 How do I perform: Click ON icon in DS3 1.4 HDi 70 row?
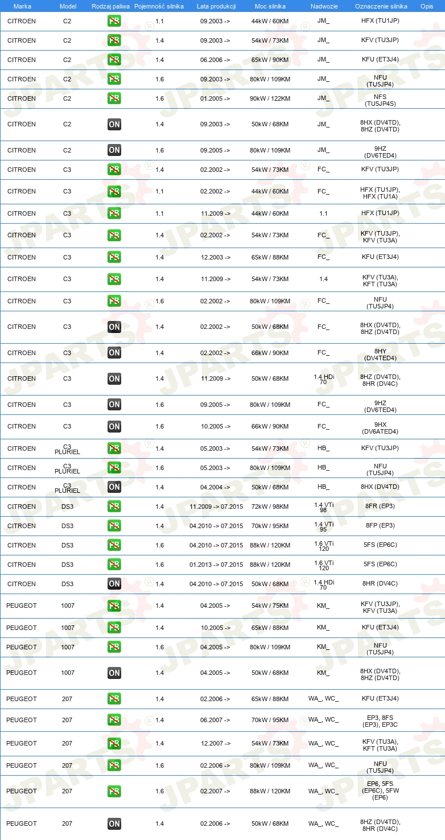(114, 584)
